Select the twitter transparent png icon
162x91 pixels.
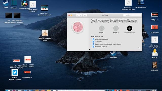pyautogui.click(x=15, y=73)
